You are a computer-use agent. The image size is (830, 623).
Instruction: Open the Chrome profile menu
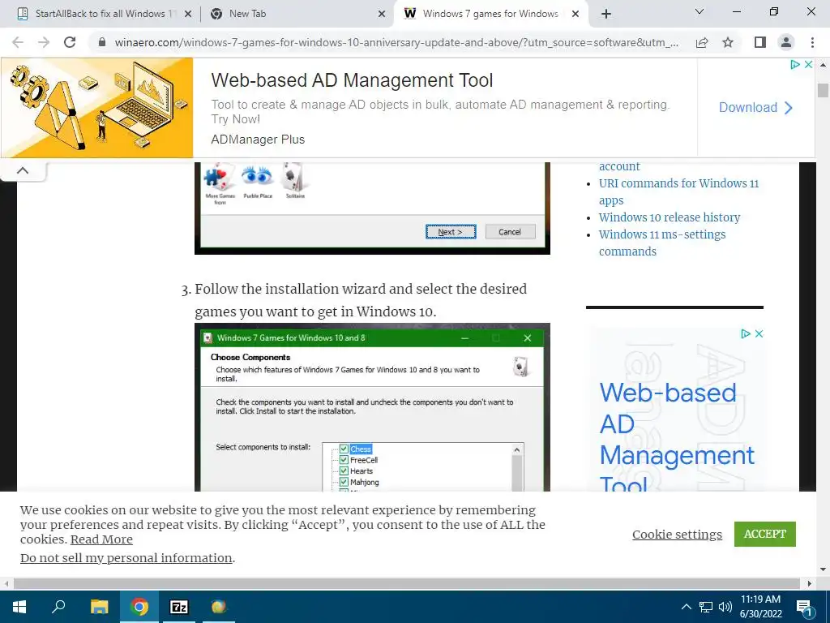[x=786, y=42]
